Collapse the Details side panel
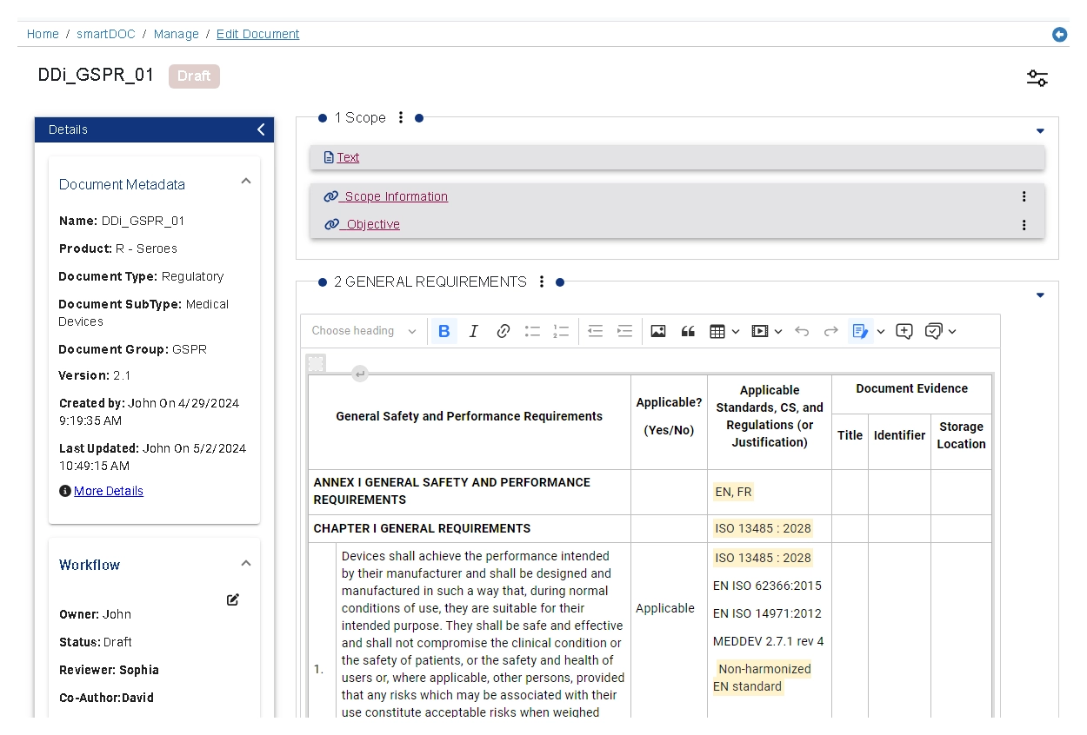 point(261,129)
